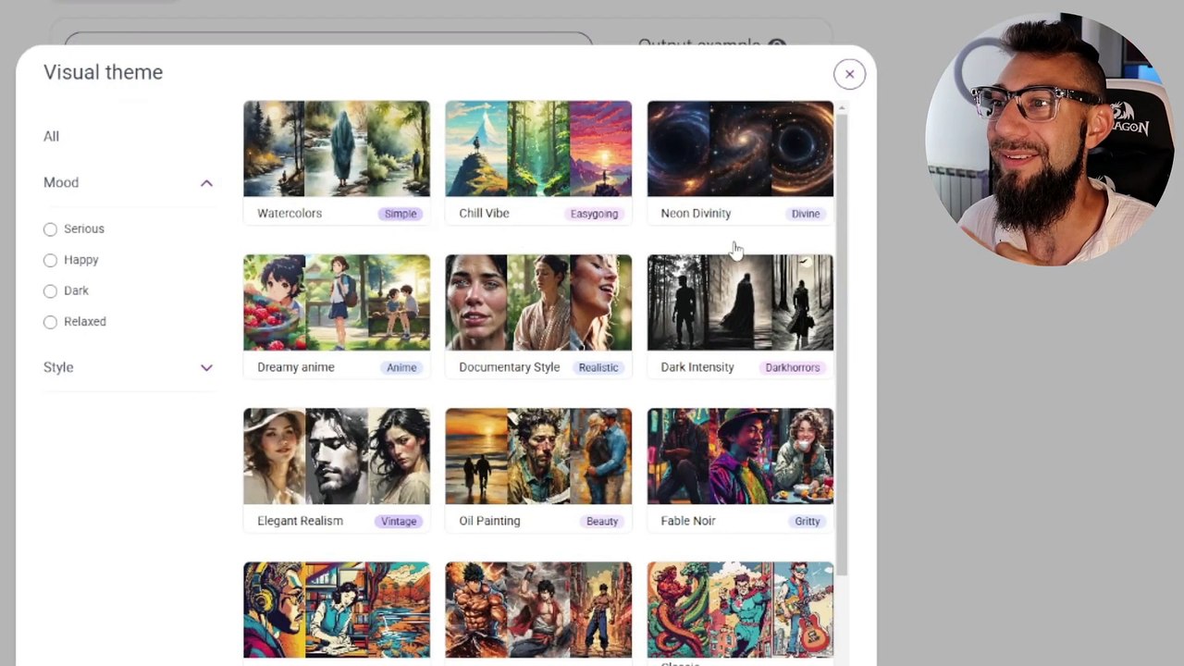This screenshot has width=1184, height=666.
Task: Select the Dark mood radio button
Action: point(50,291)
